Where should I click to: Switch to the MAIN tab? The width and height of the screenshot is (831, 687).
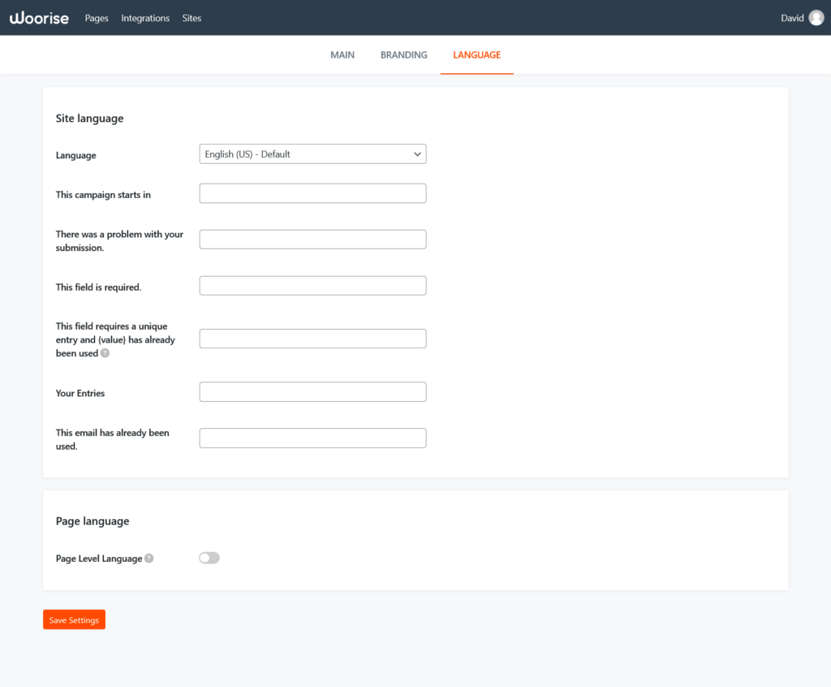(342, 55)
